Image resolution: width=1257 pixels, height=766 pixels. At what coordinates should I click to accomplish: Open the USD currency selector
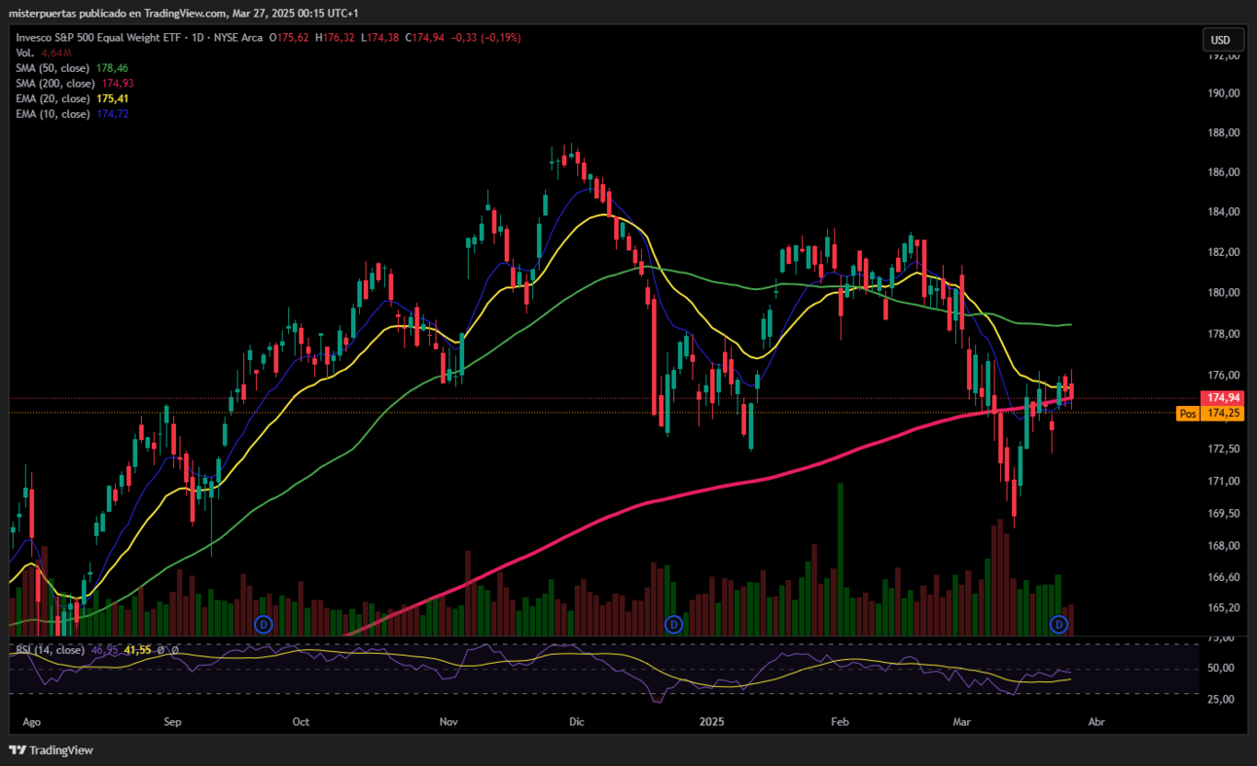point(1221,40)
